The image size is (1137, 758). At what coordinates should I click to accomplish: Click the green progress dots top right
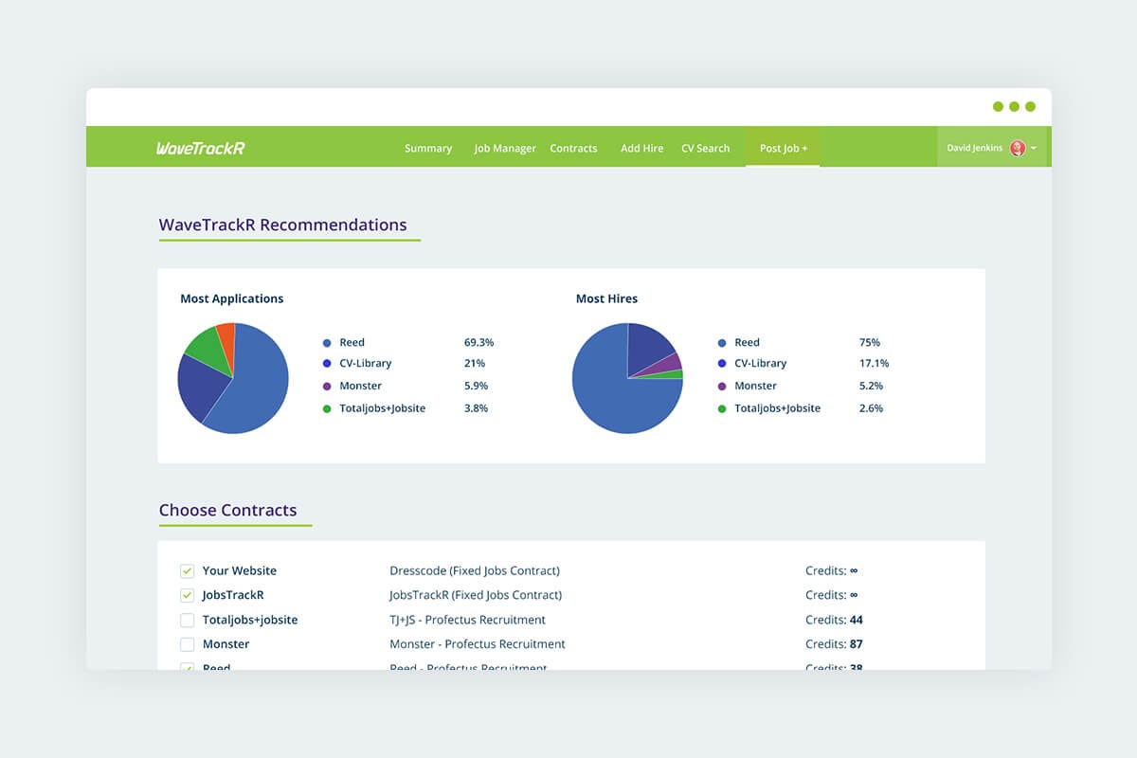pos(1013,107)
